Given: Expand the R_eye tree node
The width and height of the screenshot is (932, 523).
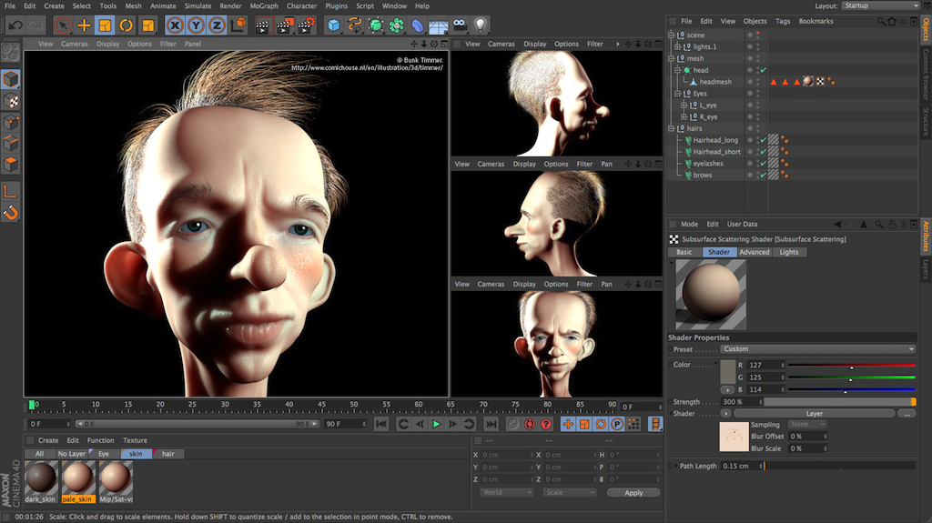Looking at the screenshot, I should (684, 117).
